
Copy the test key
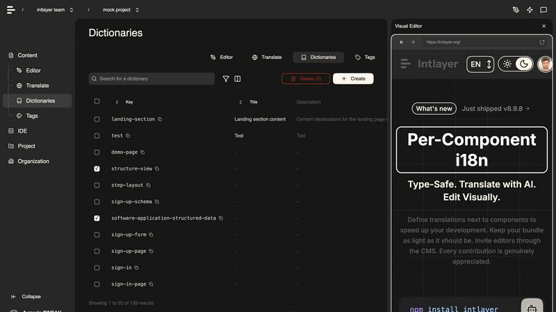pyautogui.click(x=128, y=136)
